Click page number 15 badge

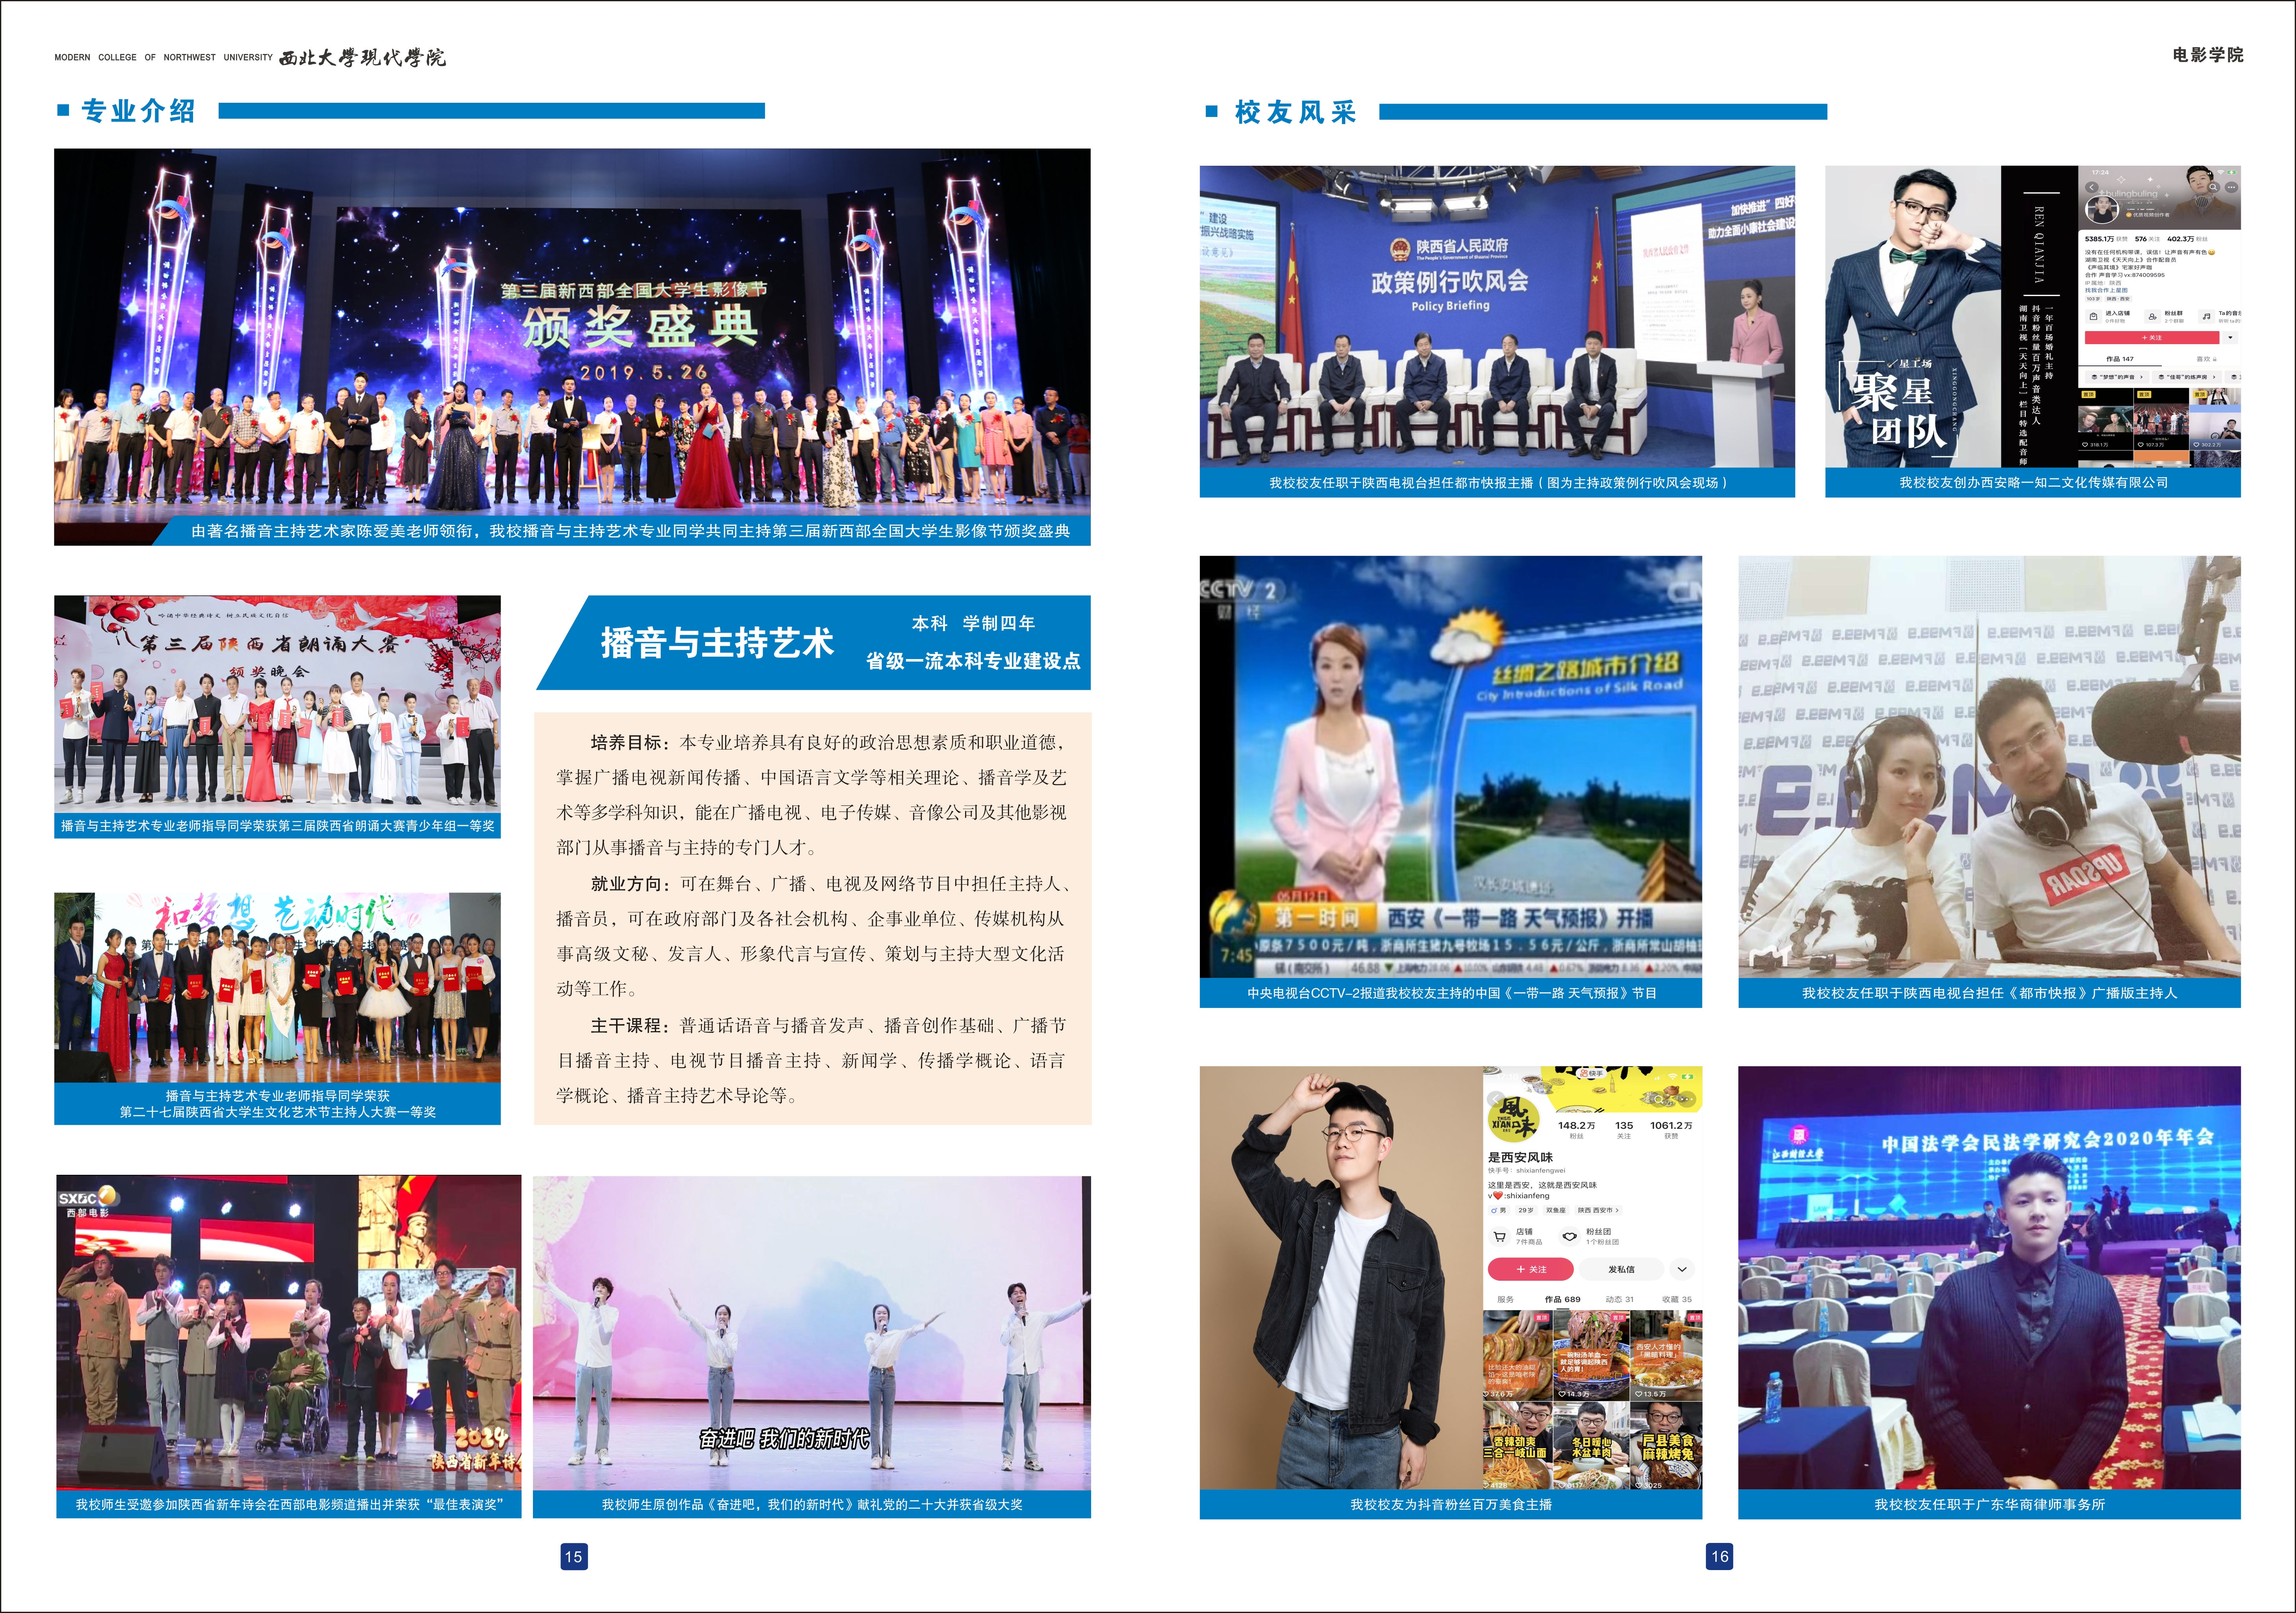573,1556
